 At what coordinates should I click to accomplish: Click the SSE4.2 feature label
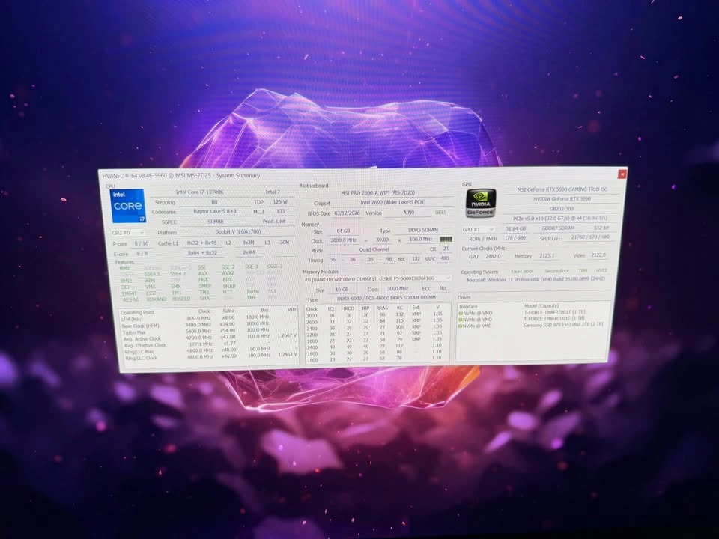[x=178, y=274]
